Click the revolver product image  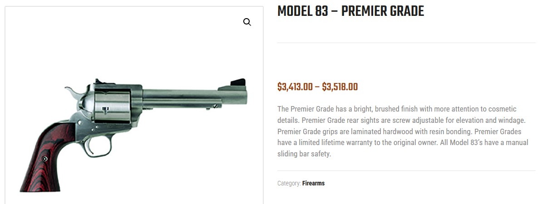(133, 135)
